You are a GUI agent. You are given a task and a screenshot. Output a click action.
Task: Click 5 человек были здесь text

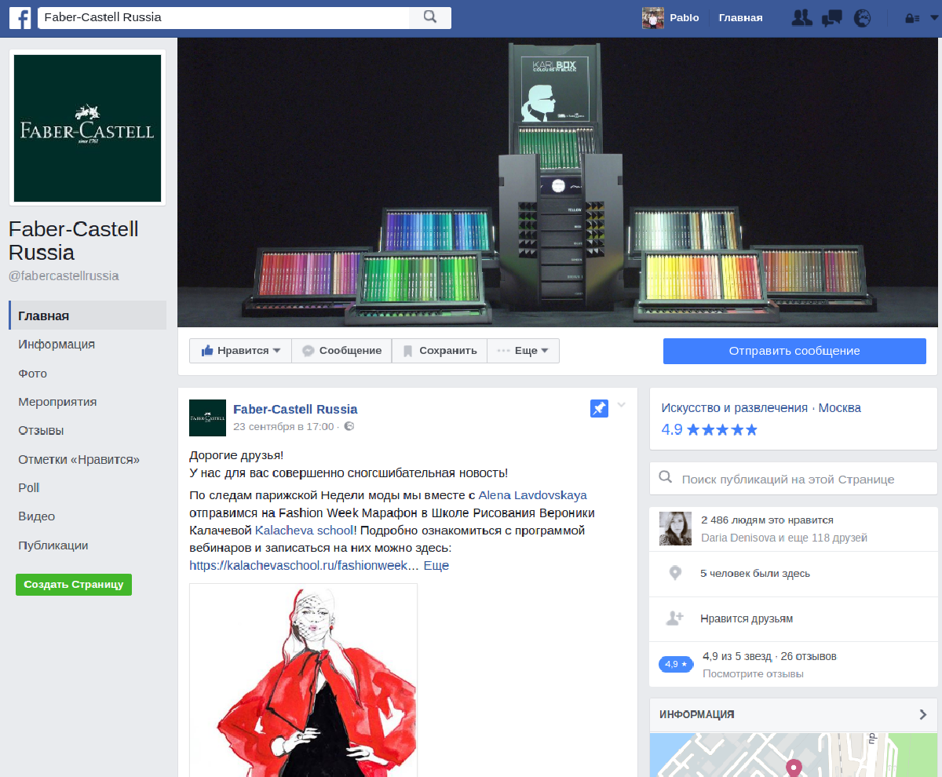point(755,574)
